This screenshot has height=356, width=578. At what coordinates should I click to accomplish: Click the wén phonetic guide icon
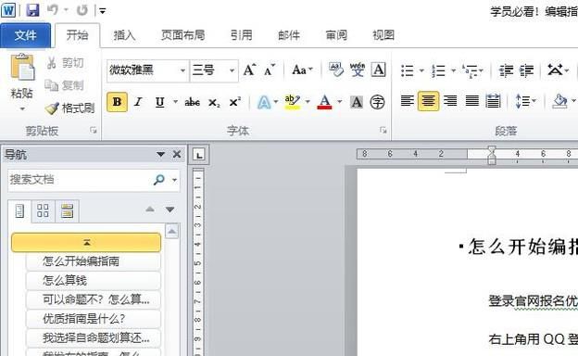[358, 70]
